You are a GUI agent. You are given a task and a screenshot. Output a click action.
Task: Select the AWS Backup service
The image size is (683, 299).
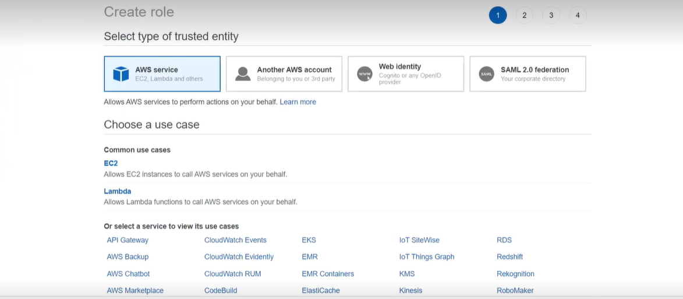(128, 256)
